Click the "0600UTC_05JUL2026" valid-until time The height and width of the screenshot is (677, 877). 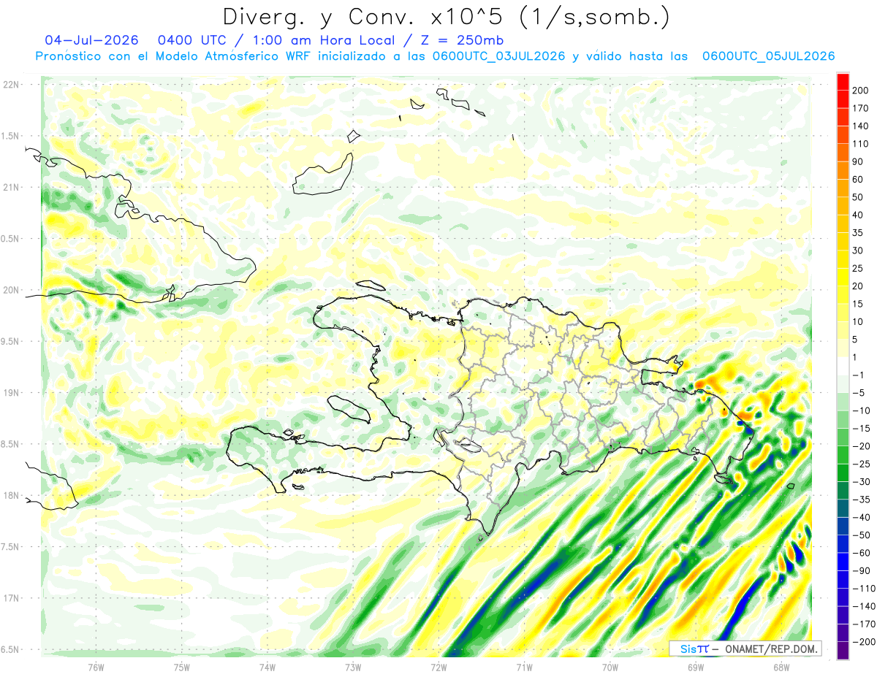[768, 56]
